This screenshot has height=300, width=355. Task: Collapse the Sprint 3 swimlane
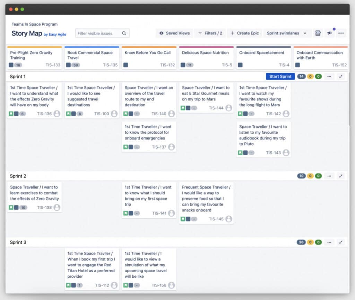tap(340, 242)
